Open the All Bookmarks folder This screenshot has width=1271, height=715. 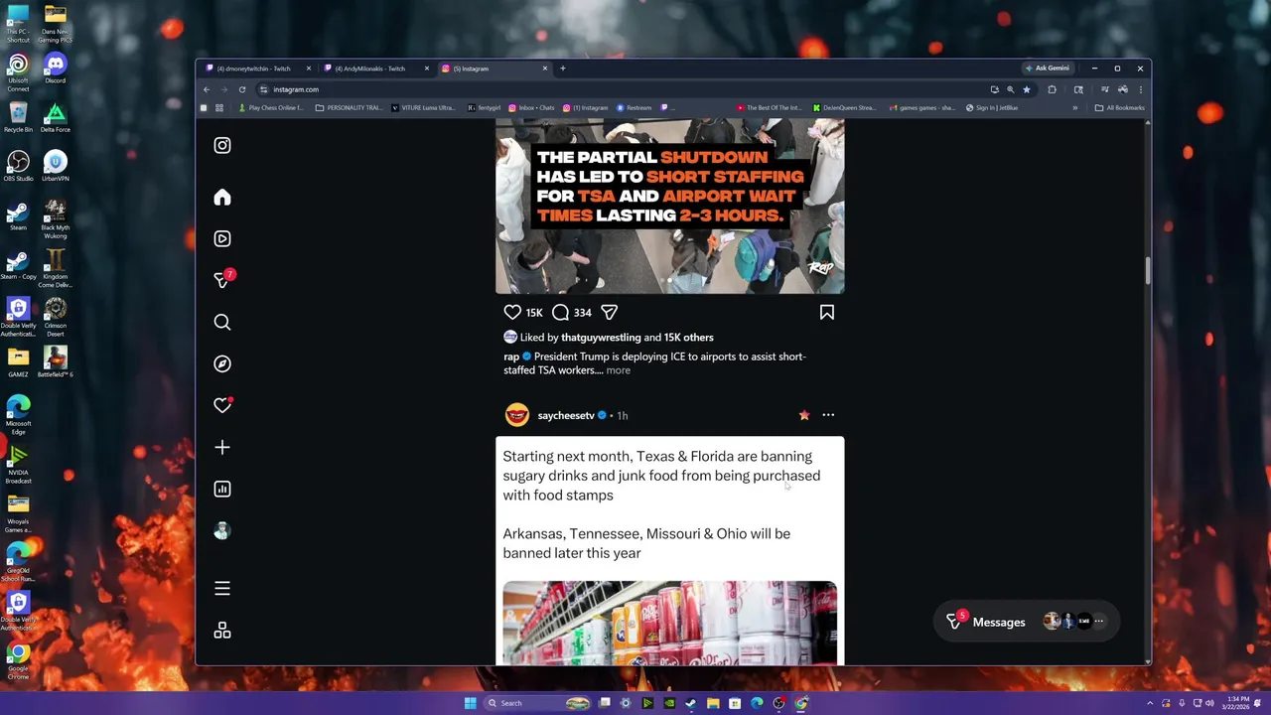[x=1119, y=108]
